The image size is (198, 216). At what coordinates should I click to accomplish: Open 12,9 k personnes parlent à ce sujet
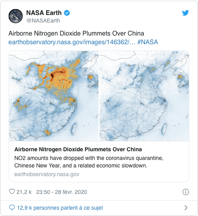[60, 208]
